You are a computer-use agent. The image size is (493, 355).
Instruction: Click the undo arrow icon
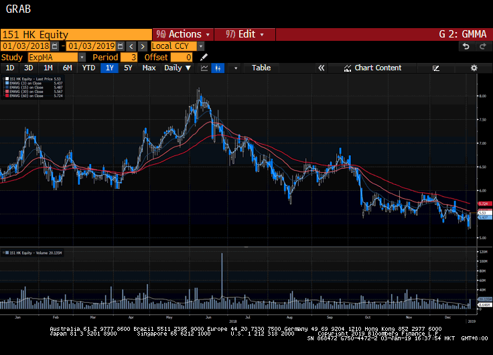click(x=466, y=46)
